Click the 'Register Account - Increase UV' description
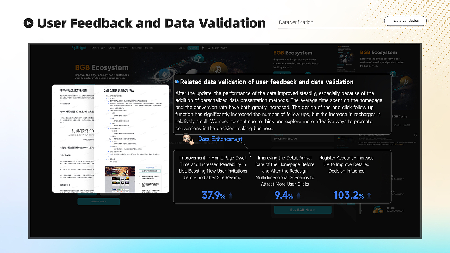Screen dimensions: 450x253 (347, 164)
